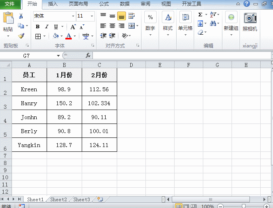Open the font size dropdown

click(92, 16)
